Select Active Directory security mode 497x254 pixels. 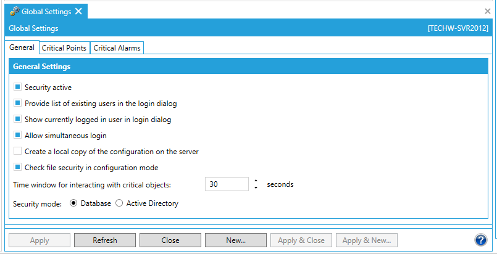pos(120,203)
